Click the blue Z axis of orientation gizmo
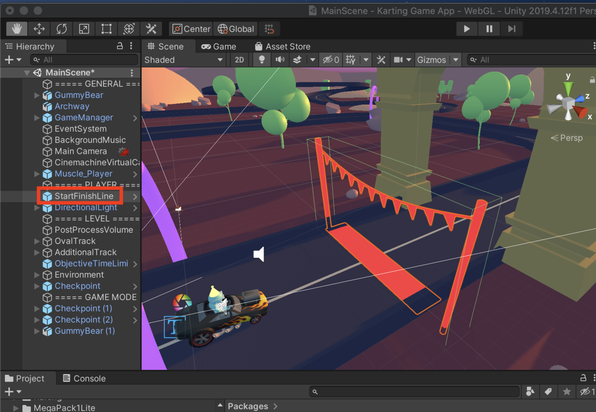The width and height of the screenshot is (596, 412). click(579, 98)
